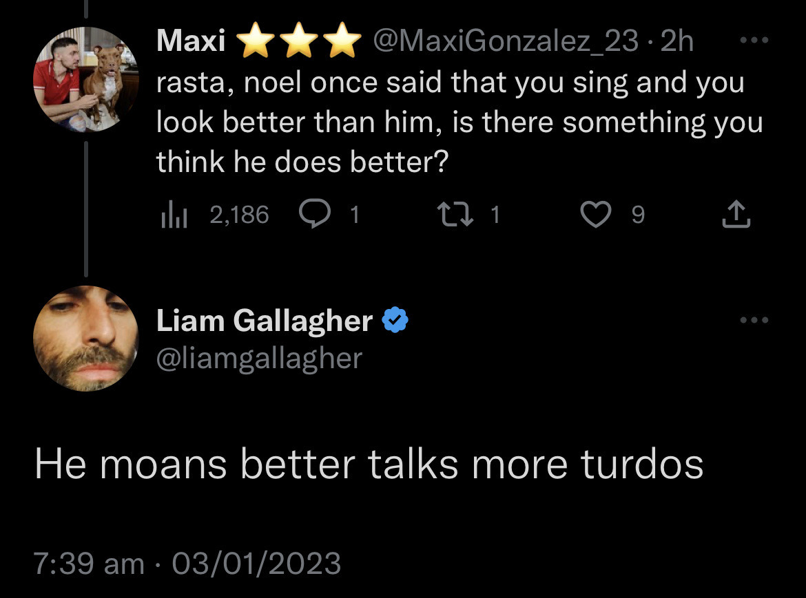Open more options on Liam Gallagher's tweet
This screenshot has width=806, height=598.
pyautogui.click(x=754, y=320)
